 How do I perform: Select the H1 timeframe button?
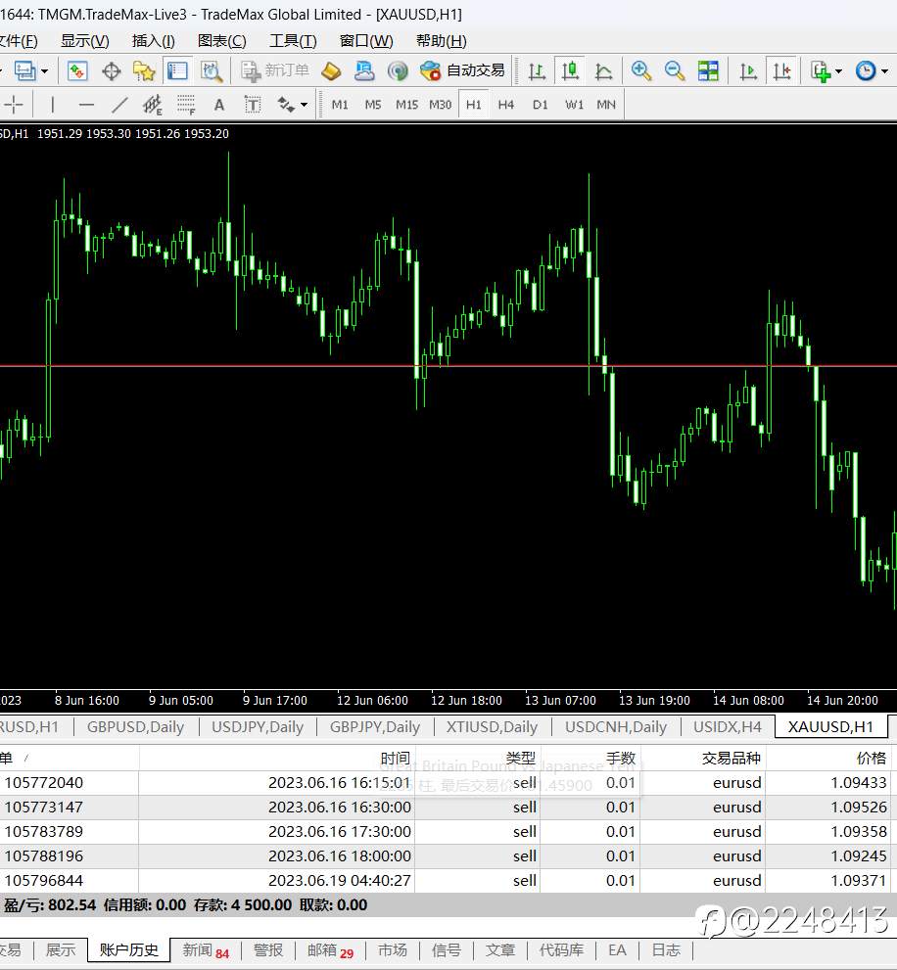[474, 105]
